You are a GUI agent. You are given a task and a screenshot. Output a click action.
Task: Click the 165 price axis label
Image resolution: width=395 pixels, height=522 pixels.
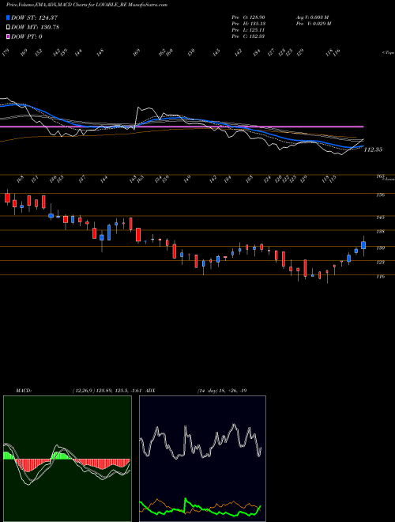[x=380, y=176]
